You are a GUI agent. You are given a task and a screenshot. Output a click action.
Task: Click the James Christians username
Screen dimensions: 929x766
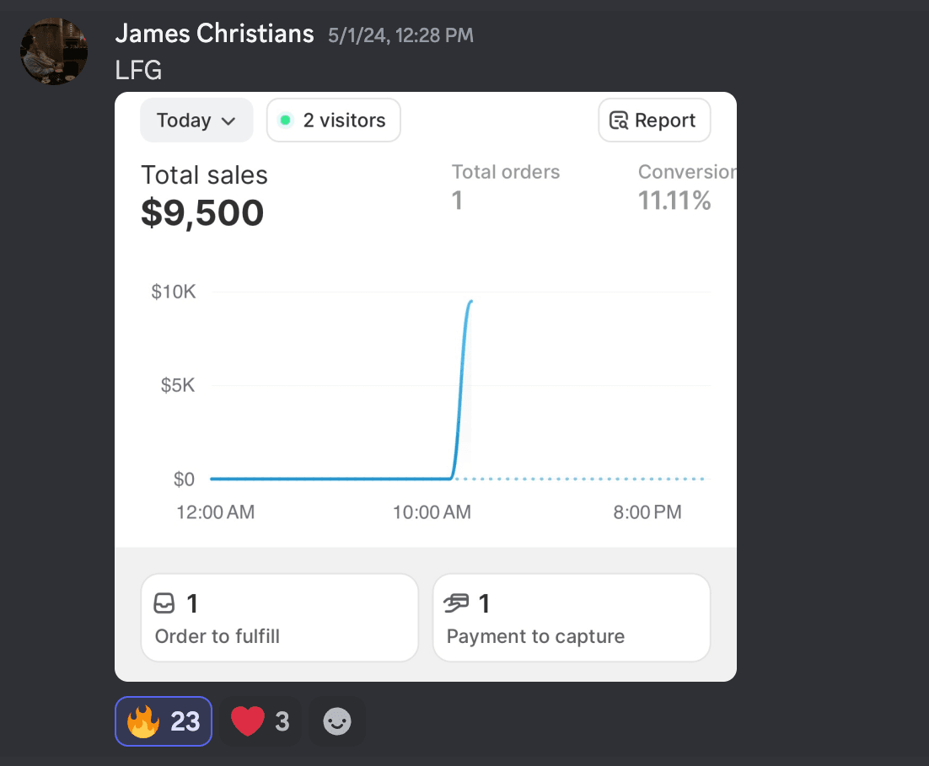coord(214,34)
